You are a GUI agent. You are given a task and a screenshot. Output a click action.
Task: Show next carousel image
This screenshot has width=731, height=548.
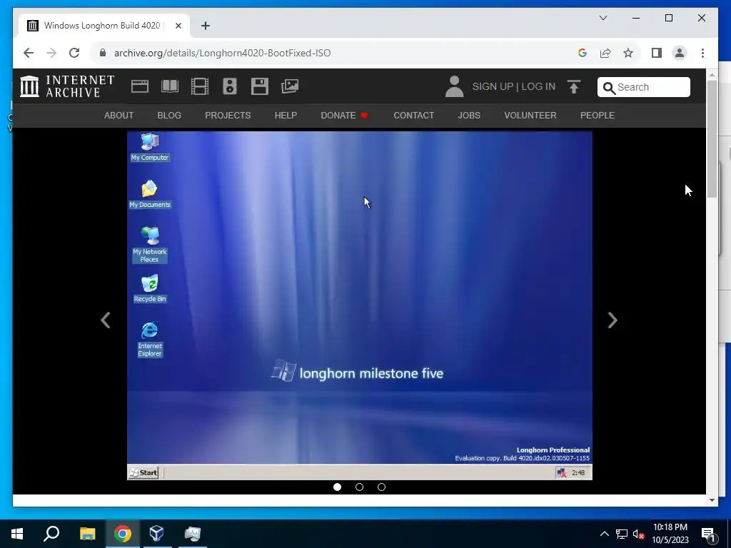point(612,320)
